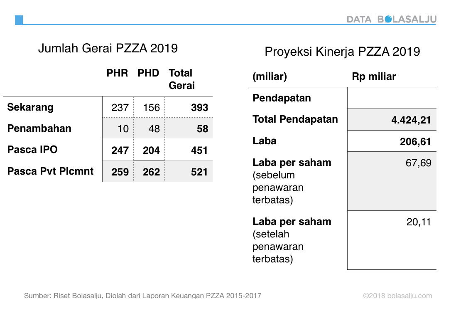Screen dimensions: 451x321
Task: Select the 'Jumlah Gerai PZZA 2019' title
Action: pos(108,49)
